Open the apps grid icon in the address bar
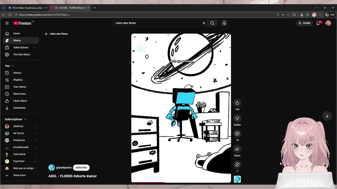The width and height of the screenshot is (337, 189). pos(278,15)
